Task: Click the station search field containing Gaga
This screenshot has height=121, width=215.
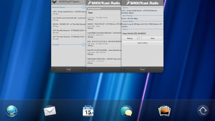Action: (104, 13)
